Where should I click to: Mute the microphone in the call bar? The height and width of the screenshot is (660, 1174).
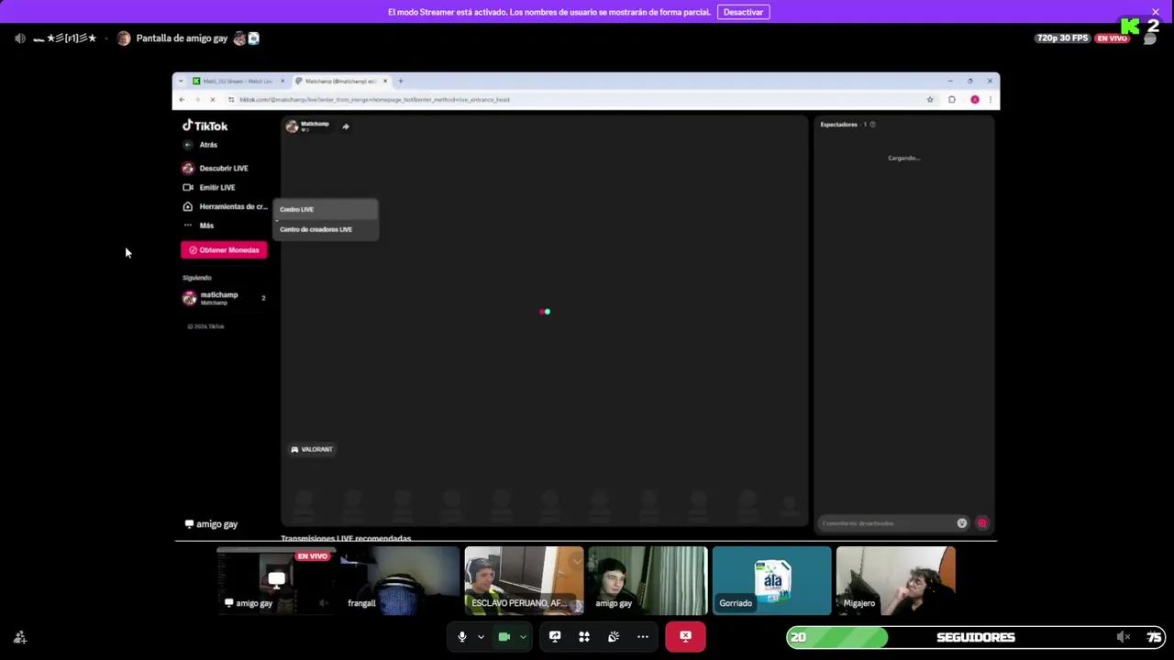pyautogui.click(x=462, y=637)
